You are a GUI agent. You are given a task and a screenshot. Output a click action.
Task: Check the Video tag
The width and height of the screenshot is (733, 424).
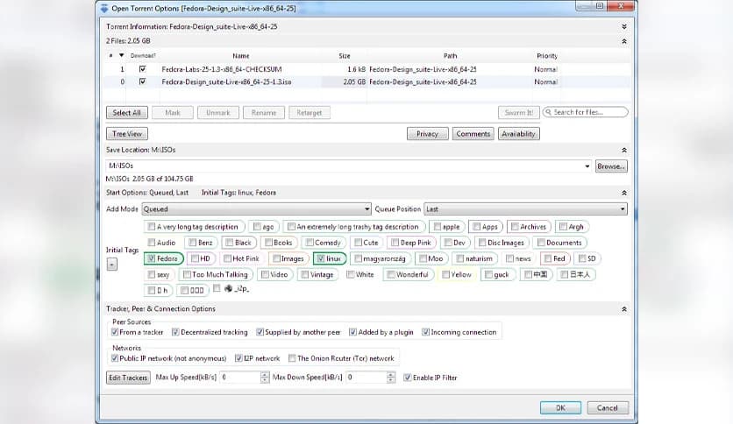click(x=265, y=274)
